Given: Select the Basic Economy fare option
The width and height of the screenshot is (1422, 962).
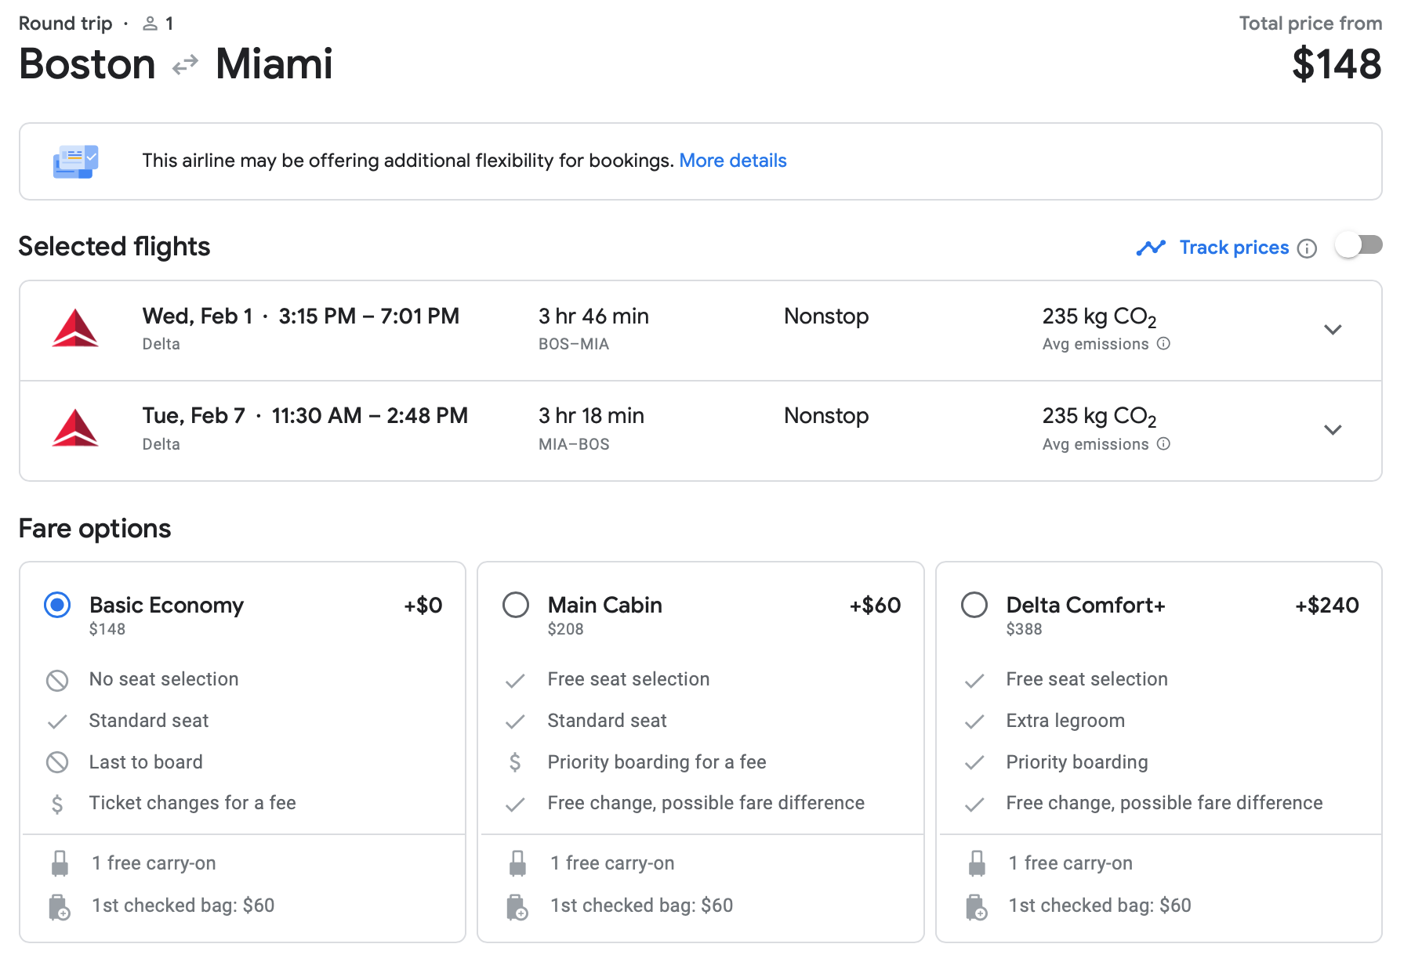Looking at the screenshot, I should [57, 605].
